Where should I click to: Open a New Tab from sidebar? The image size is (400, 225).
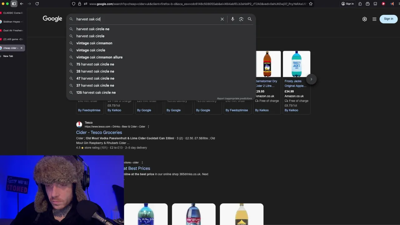(x=8, y=56)
